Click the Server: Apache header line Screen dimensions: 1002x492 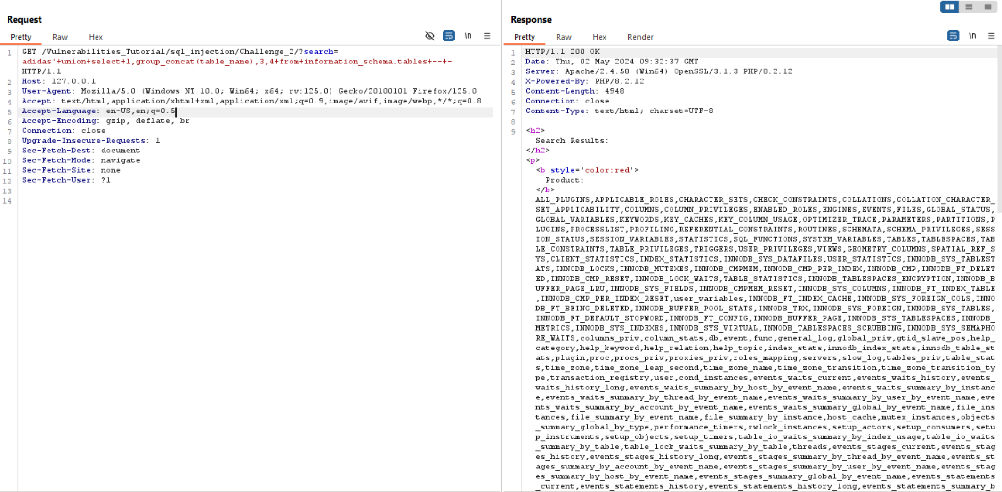(659, 71)
